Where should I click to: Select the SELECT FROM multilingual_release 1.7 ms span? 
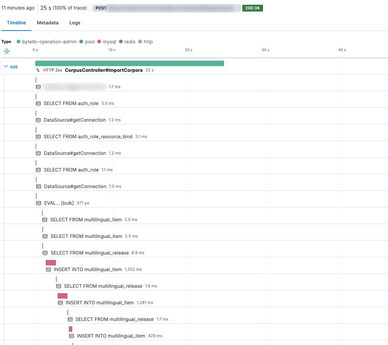[114, 319]
